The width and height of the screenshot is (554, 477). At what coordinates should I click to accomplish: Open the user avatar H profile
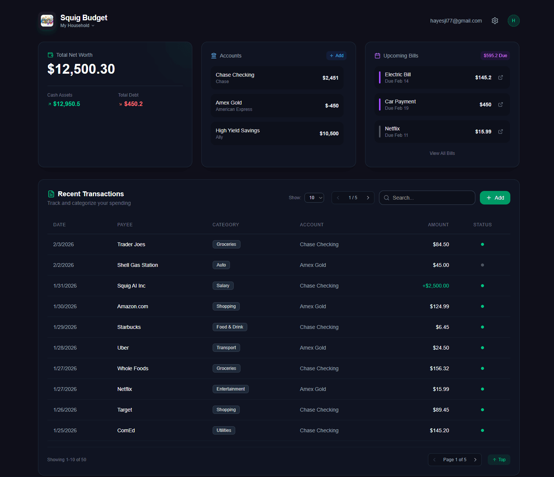pyautogui.click(x=513, y=21)
